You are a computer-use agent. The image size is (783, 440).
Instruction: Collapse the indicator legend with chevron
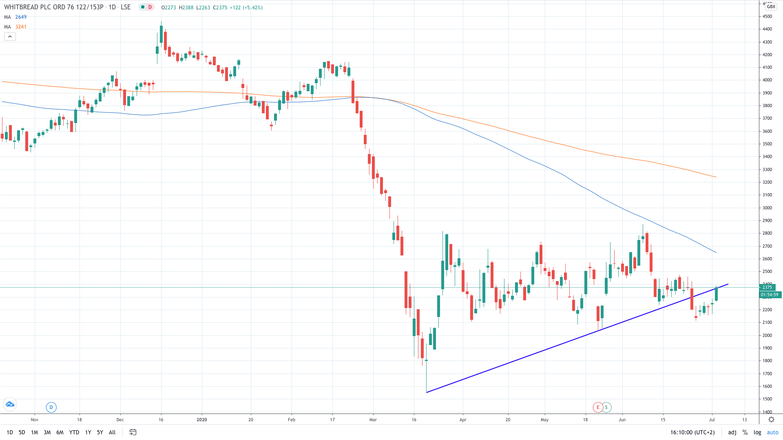[x=10, y=37]
